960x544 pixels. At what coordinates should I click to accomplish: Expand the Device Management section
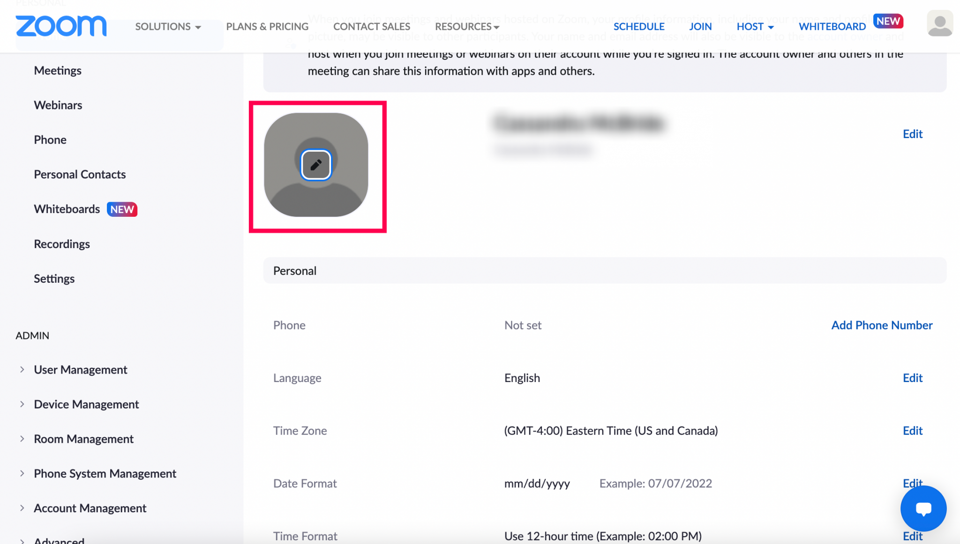click(x=86, y=404)
